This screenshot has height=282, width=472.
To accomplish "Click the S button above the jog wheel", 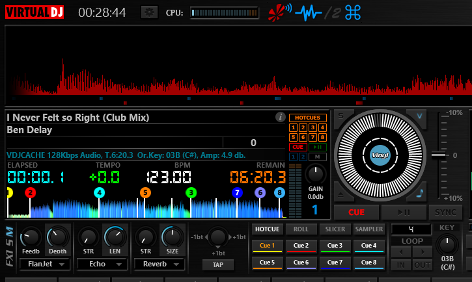I will [340, 116].
